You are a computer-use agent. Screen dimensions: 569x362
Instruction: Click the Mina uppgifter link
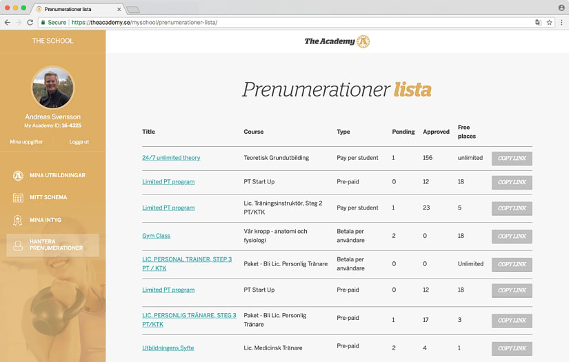point(26,142)
